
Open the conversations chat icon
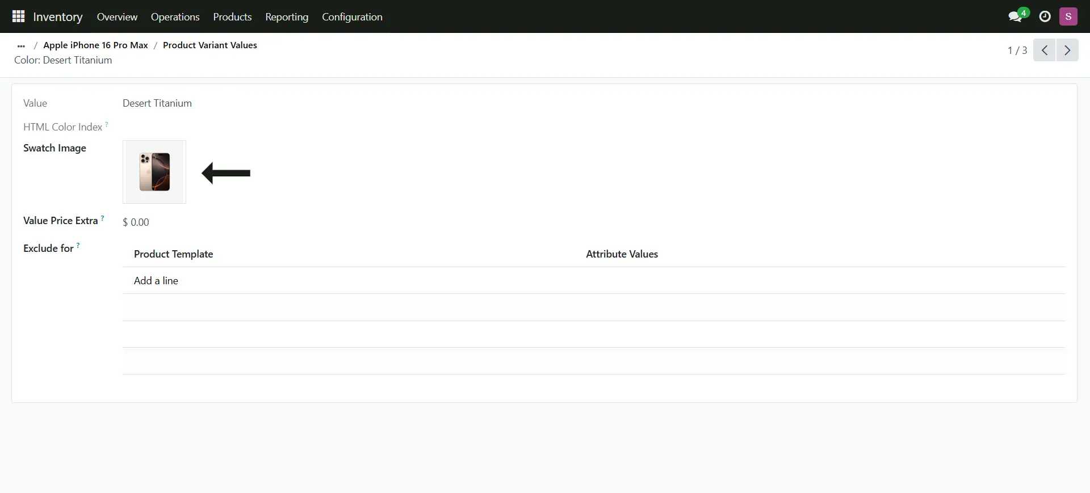click(x=1015, y=16)
